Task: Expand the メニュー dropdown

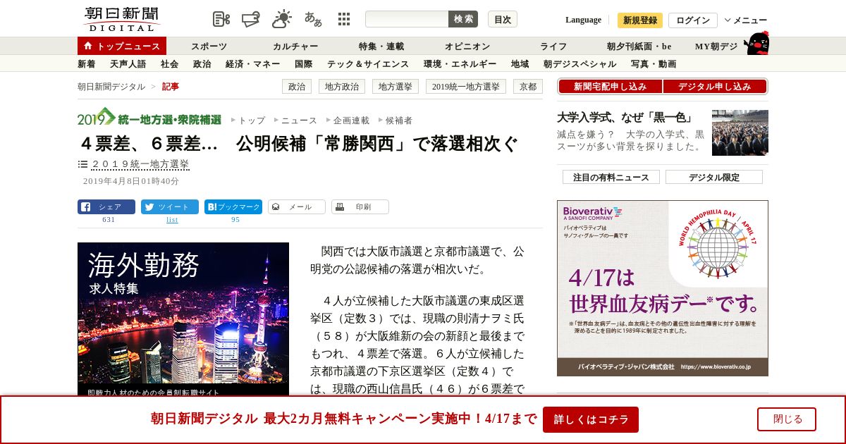Action: (x=746, y=20)
